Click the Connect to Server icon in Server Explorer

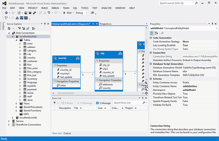24,28
